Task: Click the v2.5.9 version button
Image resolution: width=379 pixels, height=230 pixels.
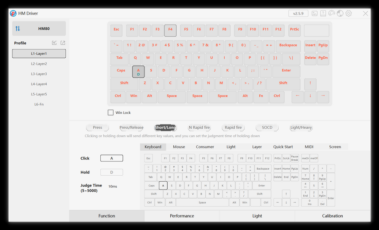Action: click(x=298, y=13)
